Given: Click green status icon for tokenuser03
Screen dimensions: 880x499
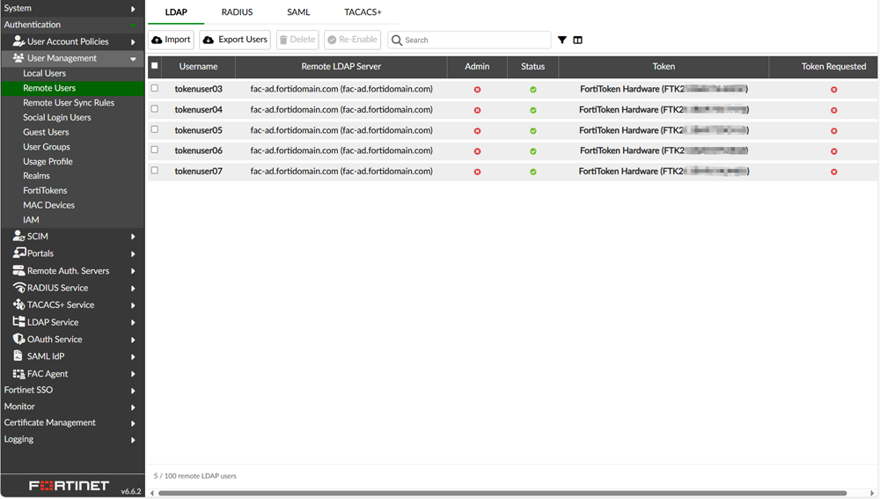Looking at the screenshot, I should click(x=532, y=90).
